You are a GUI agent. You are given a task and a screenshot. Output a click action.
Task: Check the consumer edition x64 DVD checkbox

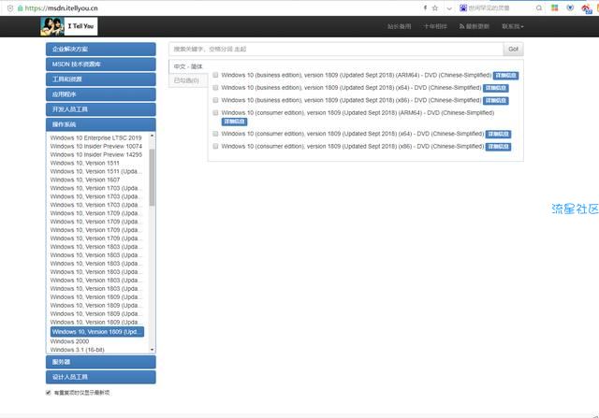[x=215, y=134]
